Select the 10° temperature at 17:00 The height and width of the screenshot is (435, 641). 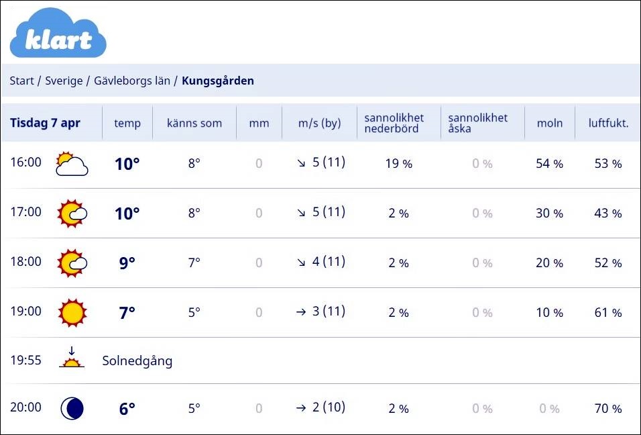(x=127, y=213)
